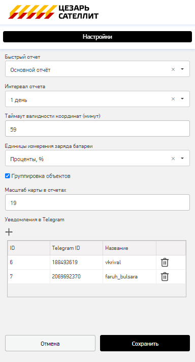Toggle the Группировка объектов checkbox
This screenshot has height=362, width=195.
click(7, 176)
